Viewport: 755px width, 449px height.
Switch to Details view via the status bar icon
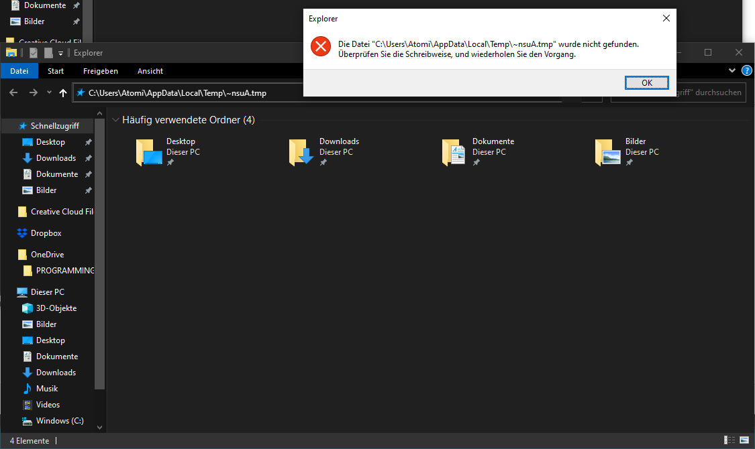729,440
